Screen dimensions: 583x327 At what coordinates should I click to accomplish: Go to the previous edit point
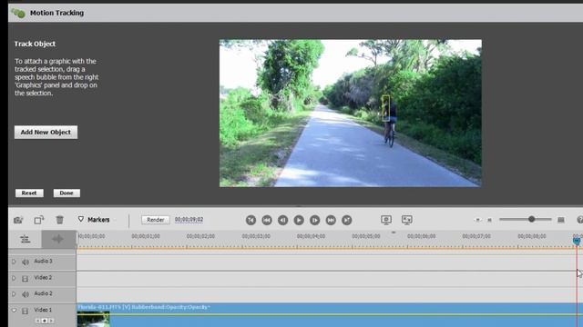pos(267,220)
